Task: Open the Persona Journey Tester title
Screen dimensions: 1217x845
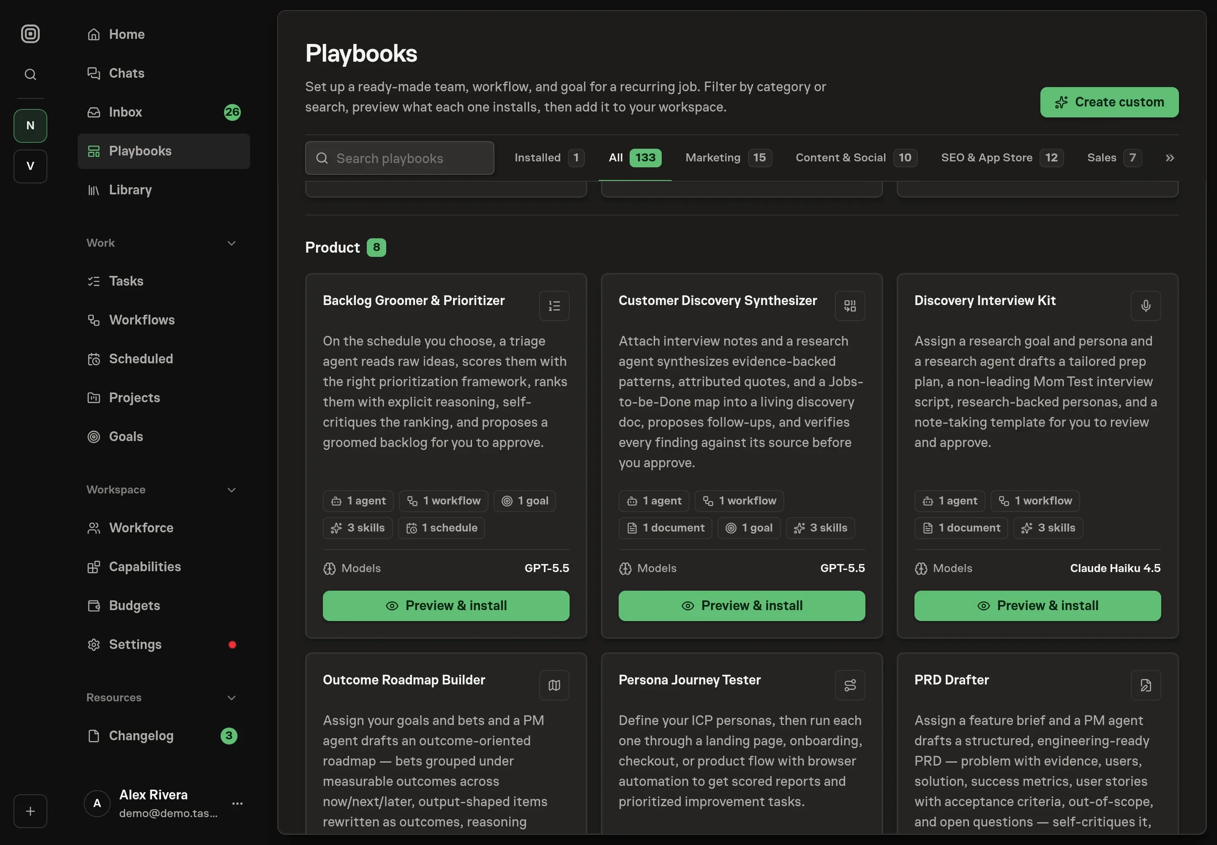Action: coord(690,680)
